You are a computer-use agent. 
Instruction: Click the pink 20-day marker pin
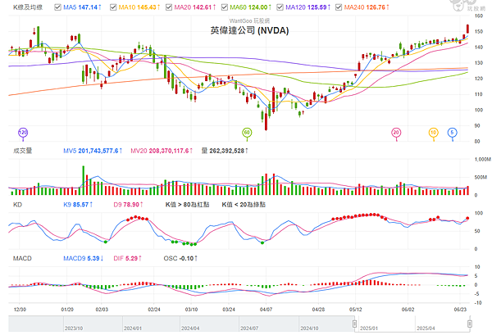tap(396, 133)
